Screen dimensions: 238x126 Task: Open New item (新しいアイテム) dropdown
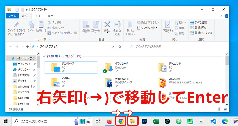click(x=148, y=23)
